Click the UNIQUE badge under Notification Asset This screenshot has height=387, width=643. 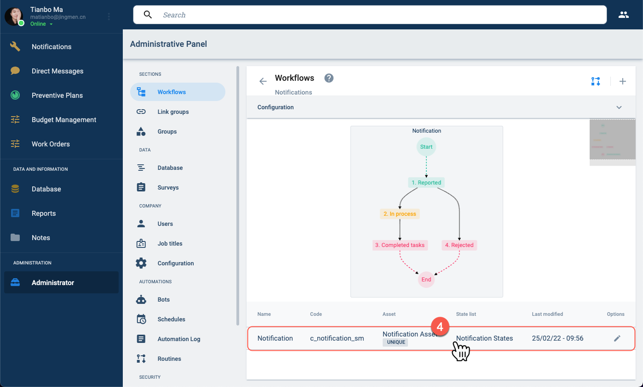point(395,342)
